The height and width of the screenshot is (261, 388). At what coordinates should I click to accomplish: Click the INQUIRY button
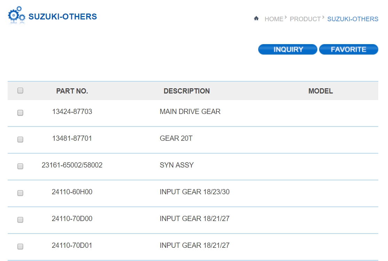pyautogui.click(x=288, y=49)
